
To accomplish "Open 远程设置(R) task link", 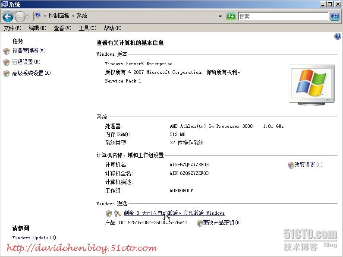I will [x=26, y=62].
